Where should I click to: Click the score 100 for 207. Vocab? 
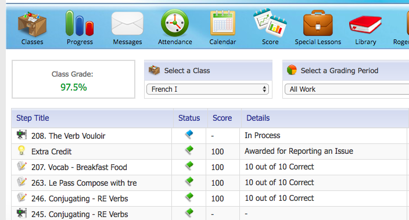tap(217, 167)
